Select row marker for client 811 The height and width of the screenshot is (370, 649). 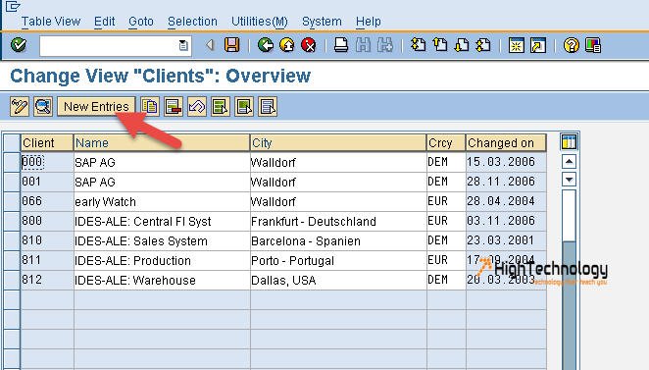coord(12,260)
